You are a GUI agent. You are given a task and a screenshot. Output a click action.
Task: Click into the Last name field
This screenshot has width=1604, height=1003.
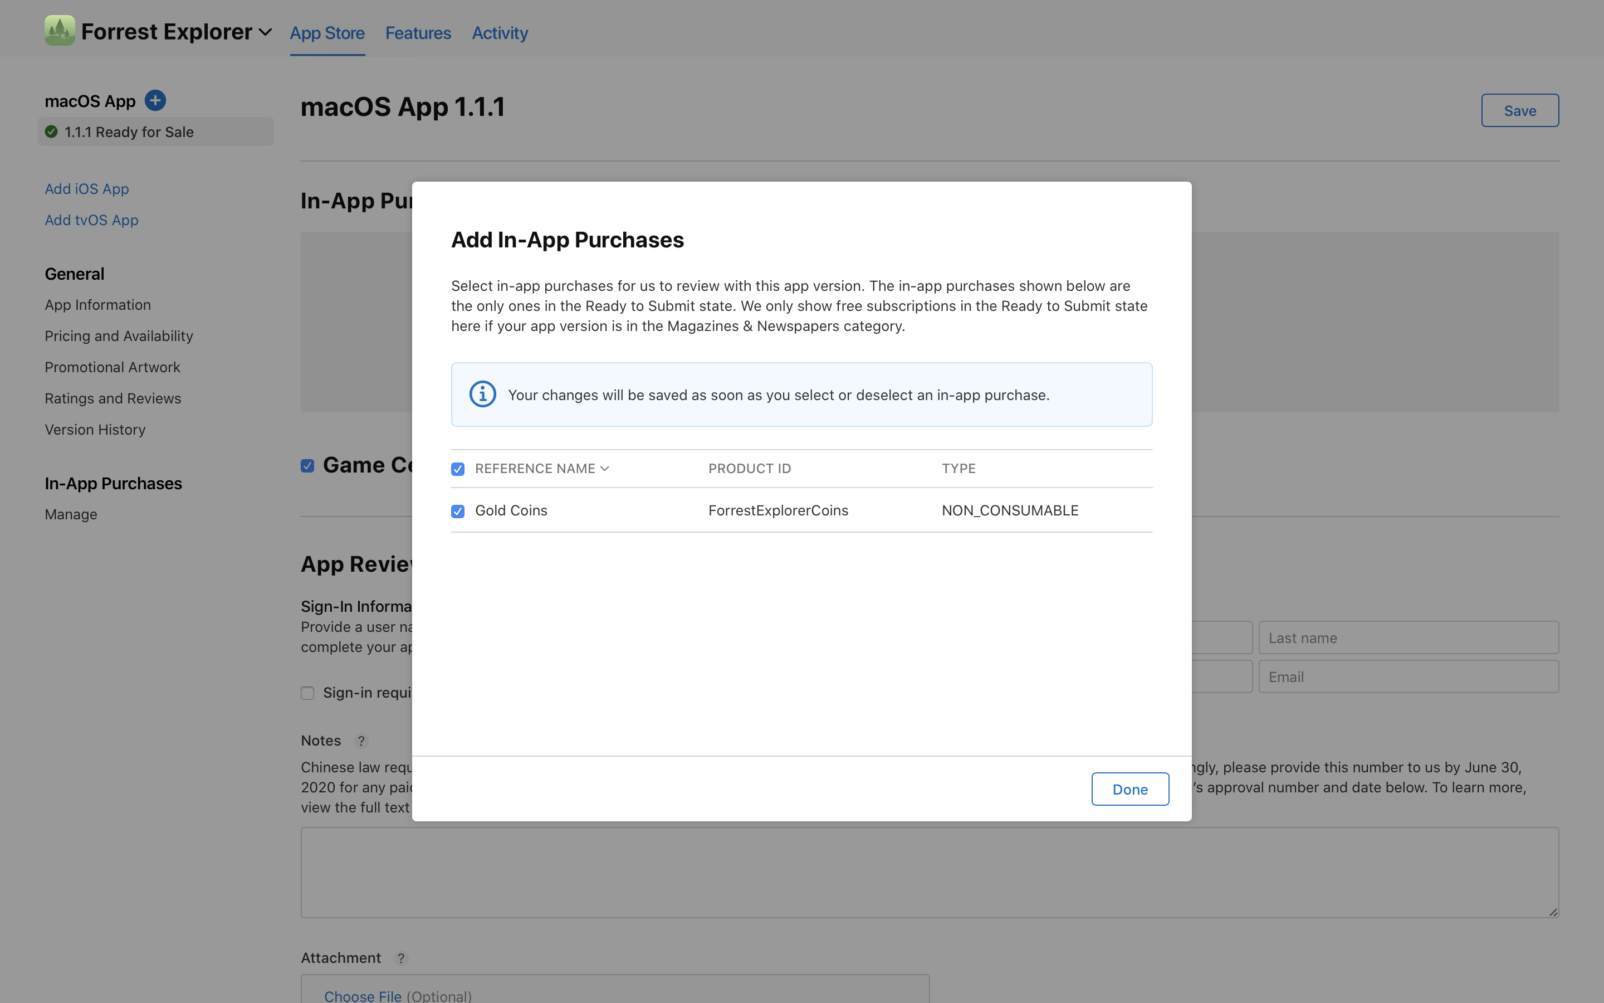pos(1408,637)
